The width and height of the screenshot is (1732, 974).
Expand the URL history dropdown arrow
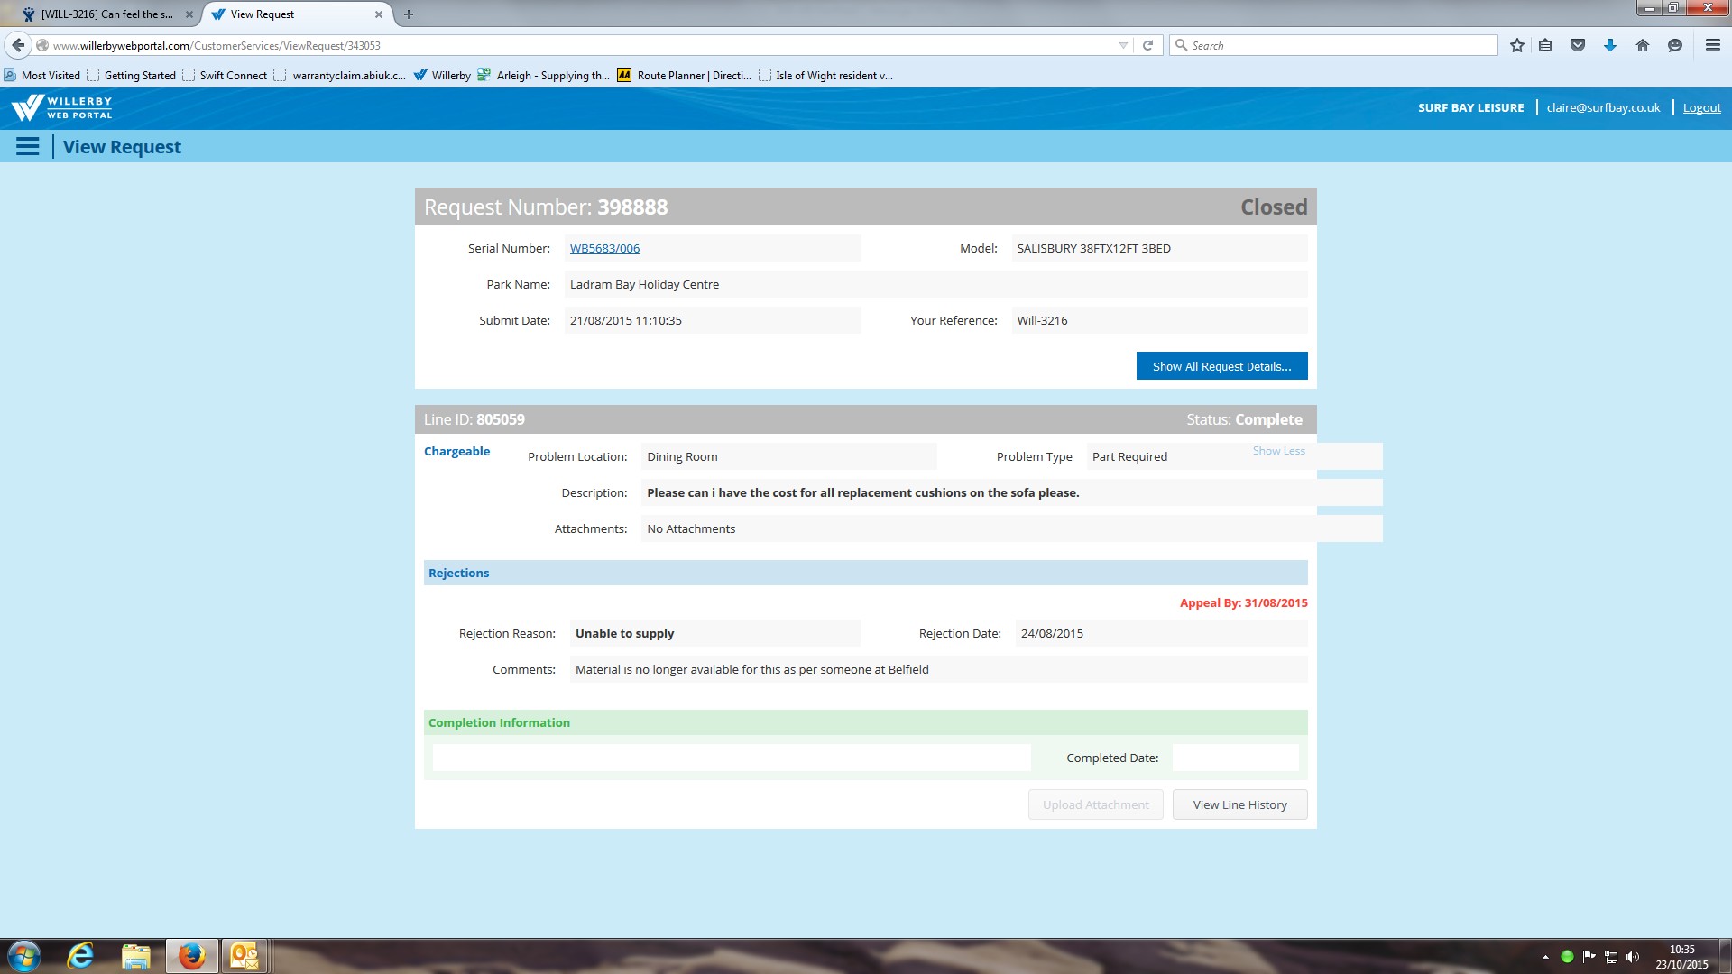(x=1123, y=45)
